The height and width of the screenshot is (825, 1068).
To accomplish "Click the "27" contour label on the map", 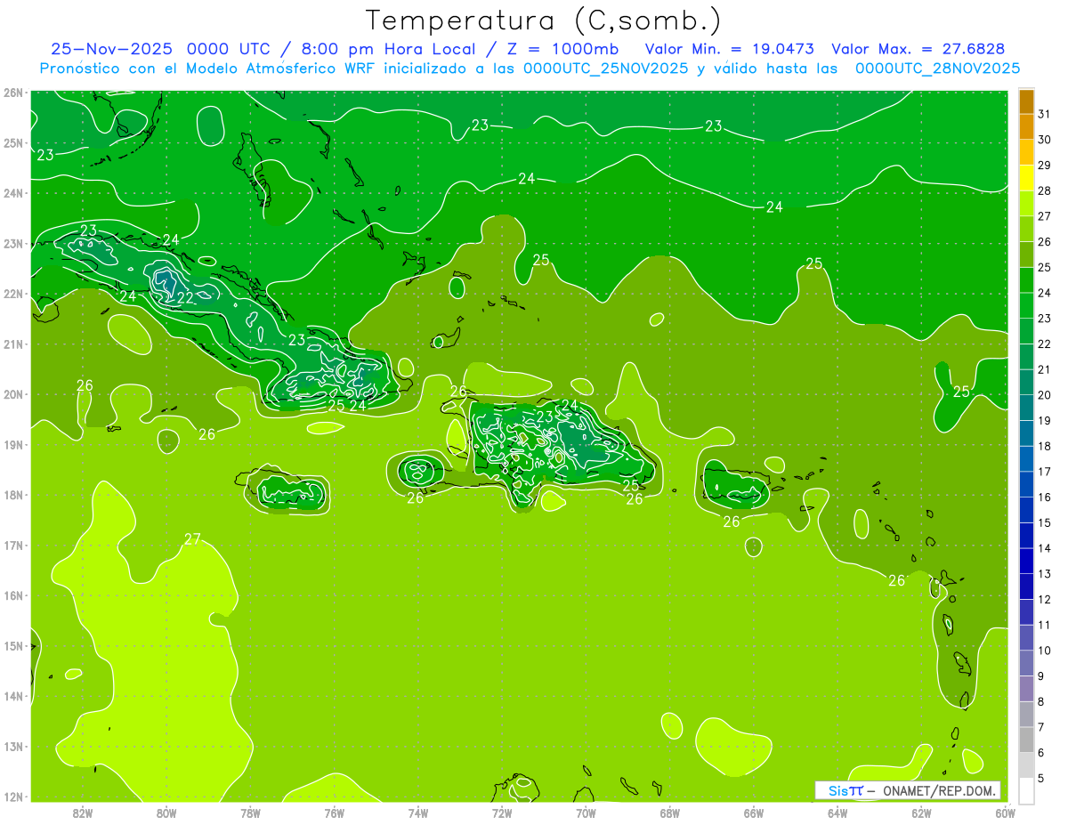I will click(192, 539).
